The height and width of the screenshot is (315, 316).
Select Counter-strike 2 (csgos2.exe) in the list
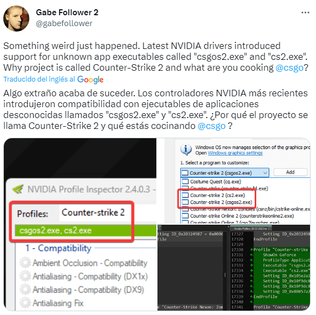pyautogui.click(x=217, y=202)
